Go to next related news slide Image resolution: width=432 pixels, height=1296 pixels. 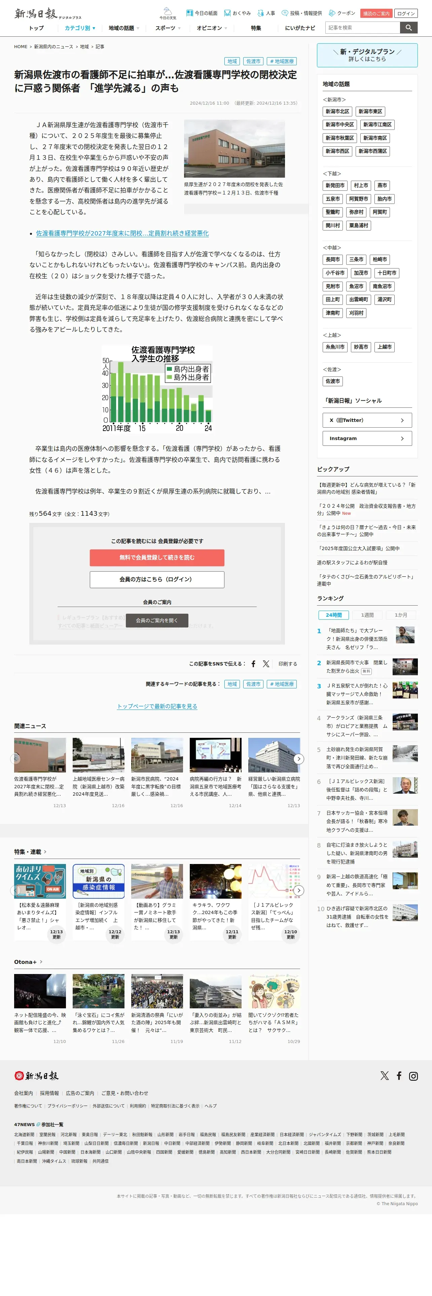[x=299, y=758]
